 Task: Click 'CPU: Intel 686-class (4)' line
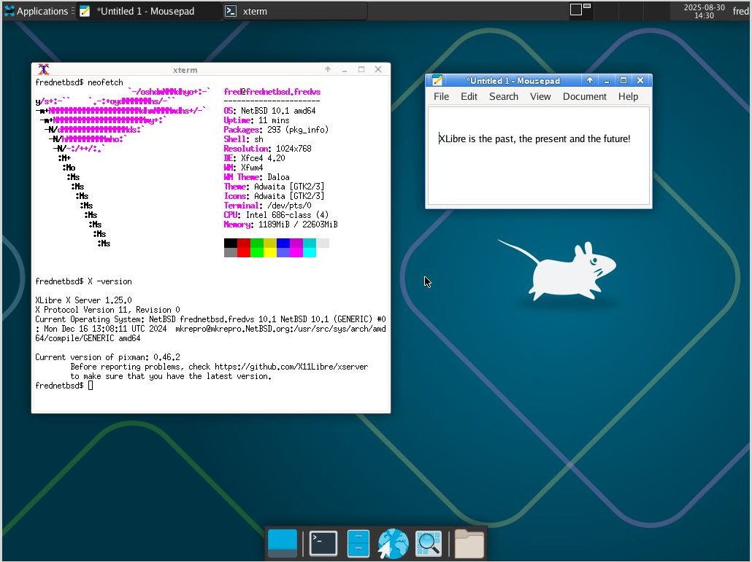coord(276,215)
